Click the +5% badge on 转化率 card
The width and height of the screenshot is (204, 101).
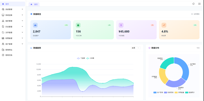[x=195, y=25]
